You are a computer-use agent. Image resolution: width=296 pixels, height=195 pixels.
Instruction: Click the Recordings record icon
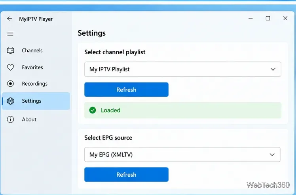point(10,84)
